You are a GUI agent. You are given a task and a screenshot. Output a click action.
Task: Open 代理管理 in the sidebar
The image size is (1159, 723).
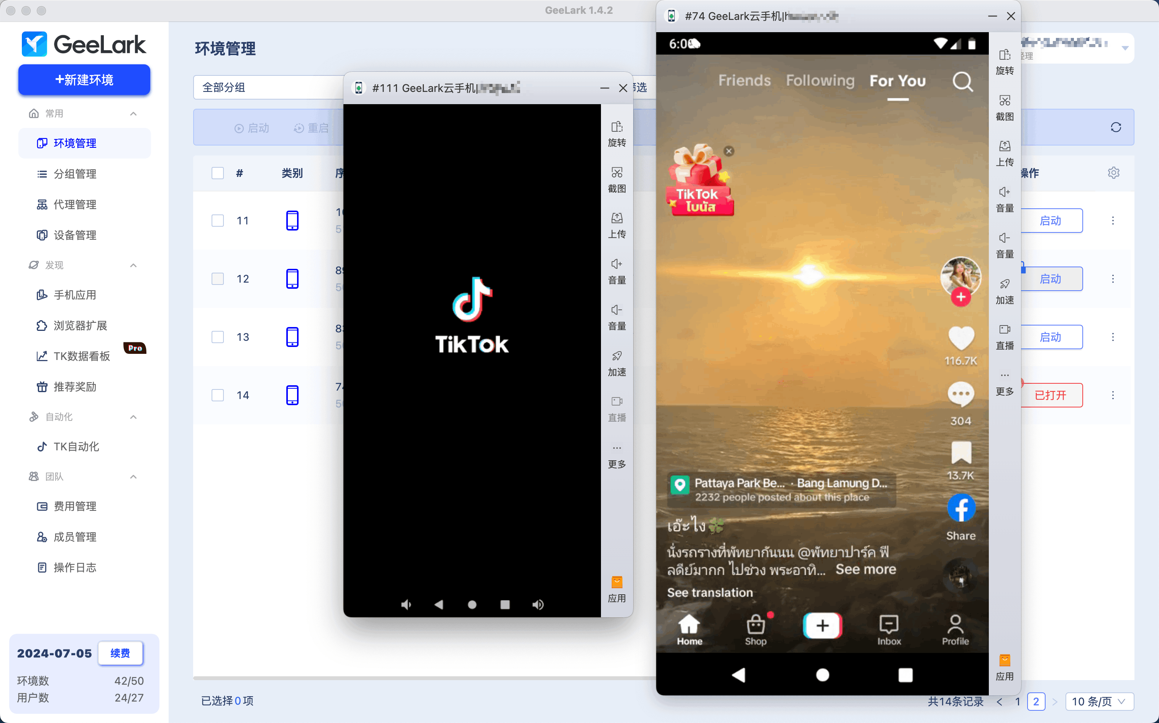tap(75, 204)
